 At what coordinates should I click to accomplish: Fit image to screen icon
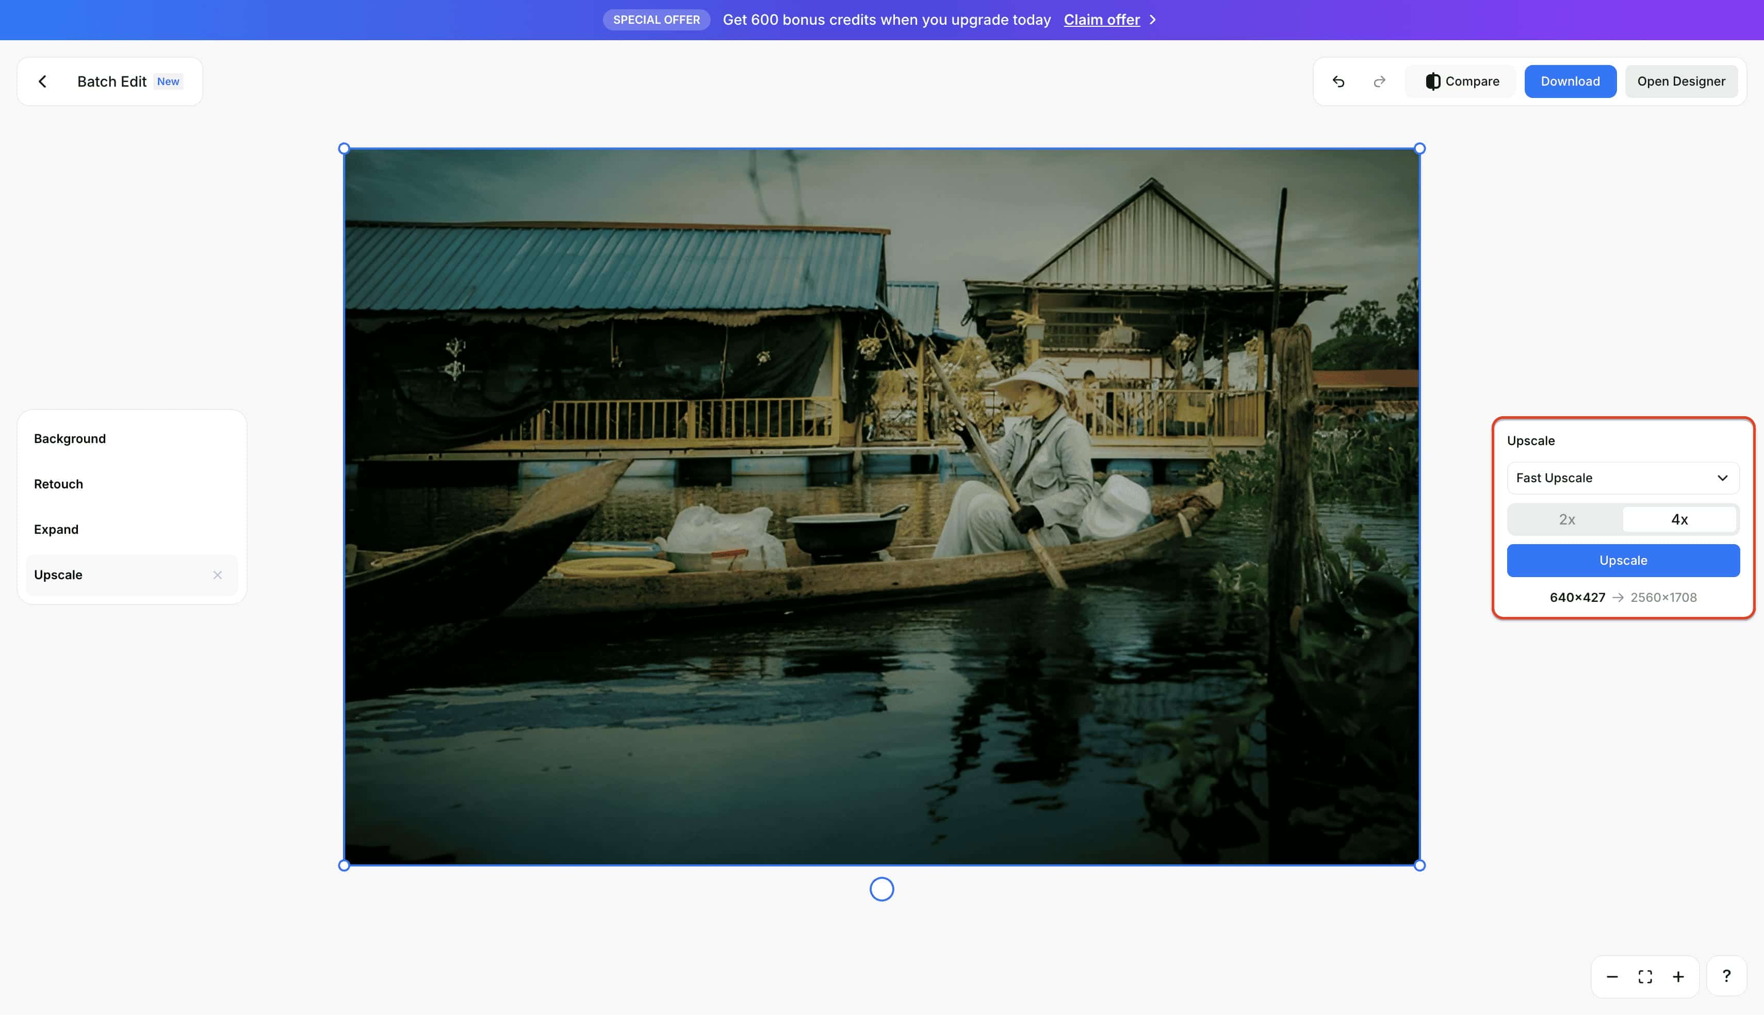tap(1645, 977)
